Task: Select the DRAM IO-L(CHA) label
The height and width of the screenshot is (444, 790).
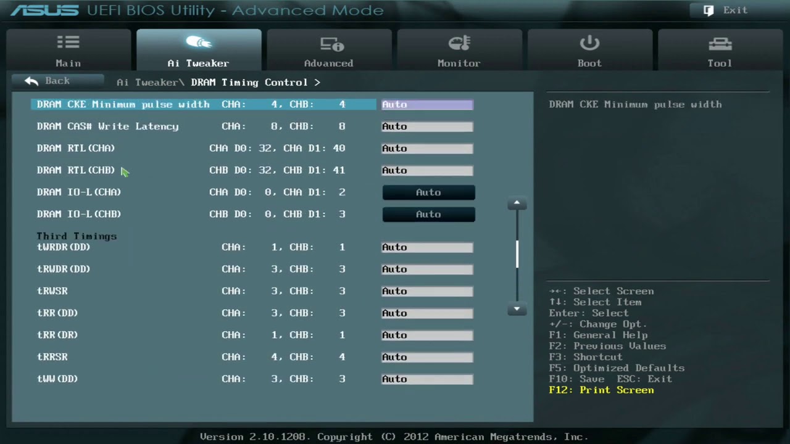Action: click(x=79, y=192)
